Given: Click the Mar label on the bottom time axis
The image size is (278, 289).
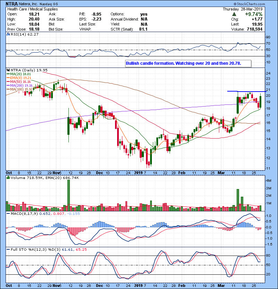Looking at the screenshot, I should [221, 286].
